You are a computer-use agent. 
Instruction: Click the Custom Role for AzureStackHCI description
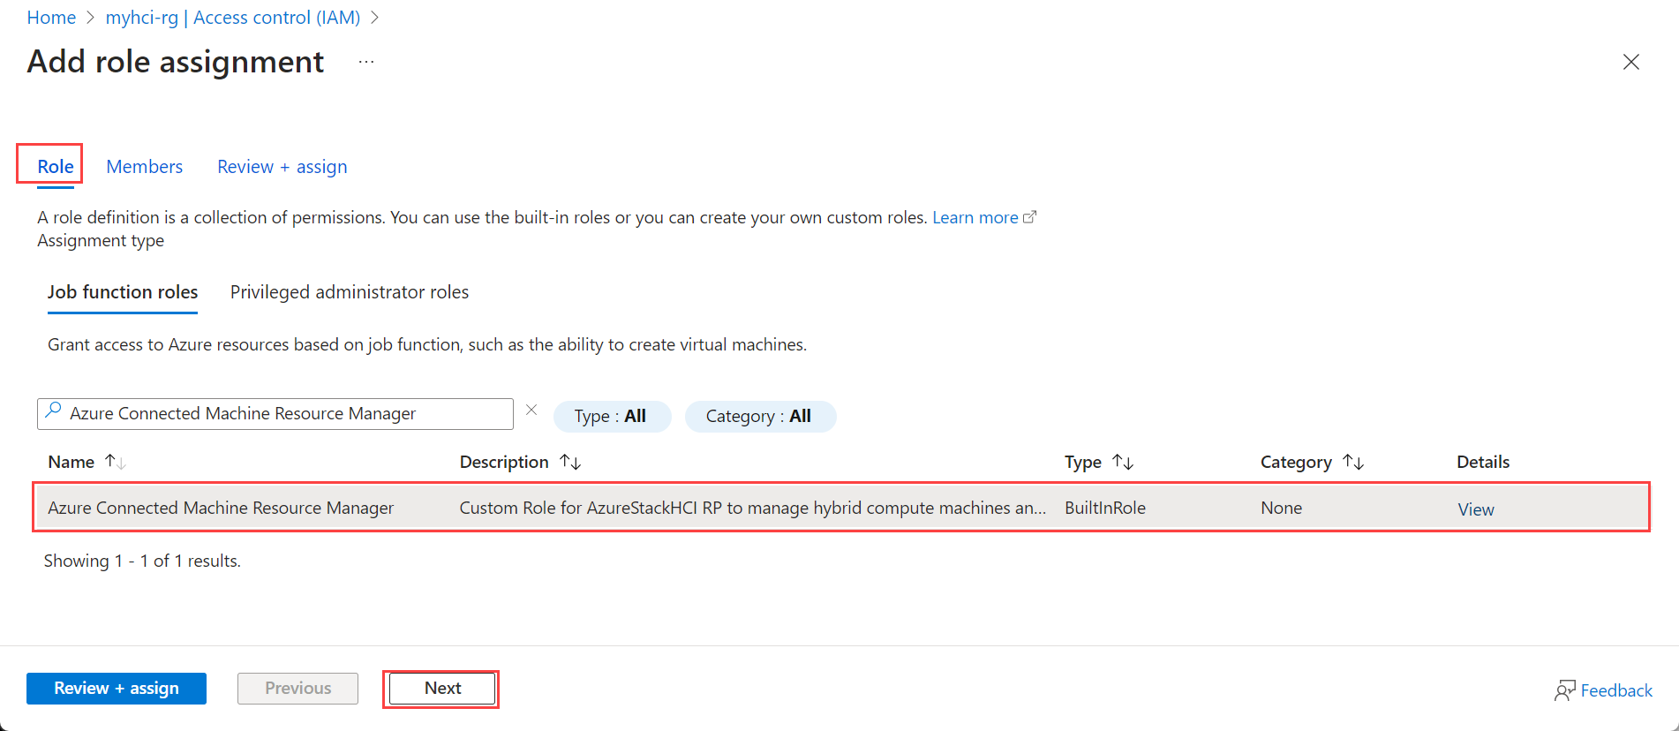coord(753,508)
